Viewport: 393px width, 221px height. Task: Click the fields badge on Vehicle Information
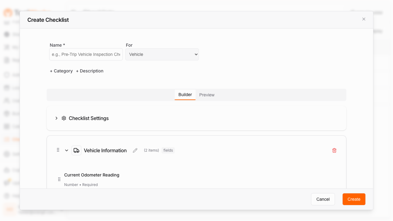click(168, 150)
